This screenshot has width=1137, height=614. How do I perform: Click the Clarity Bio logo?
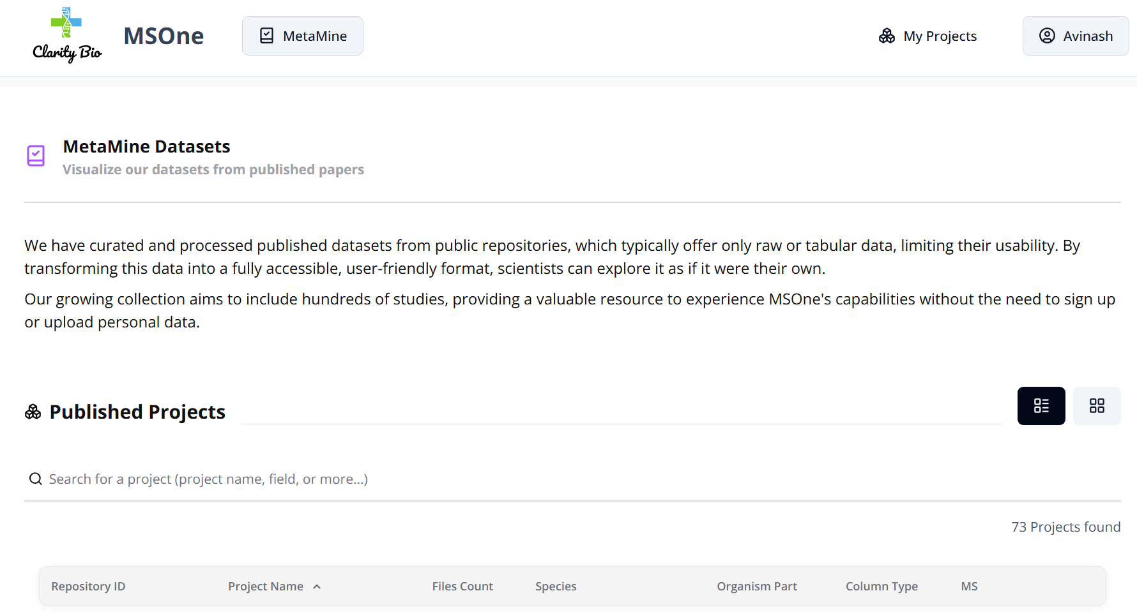[x=67, y=36]
